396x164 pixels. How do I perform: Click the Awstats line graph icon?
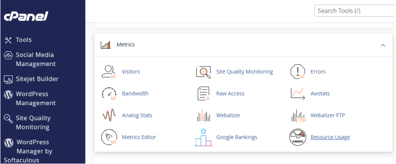point(298,93)
